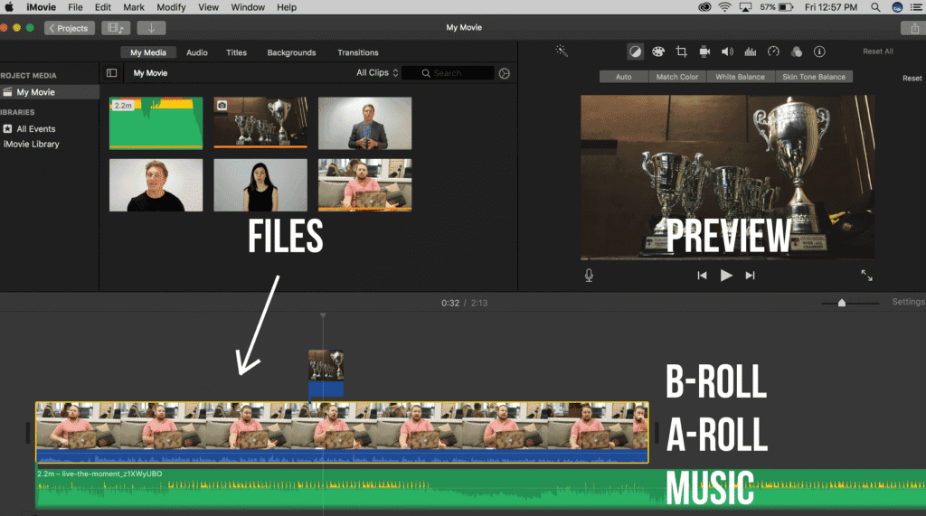Click the Match Color button
The height and width of the screenshot is (516, 926).
[x=676, y=77]
